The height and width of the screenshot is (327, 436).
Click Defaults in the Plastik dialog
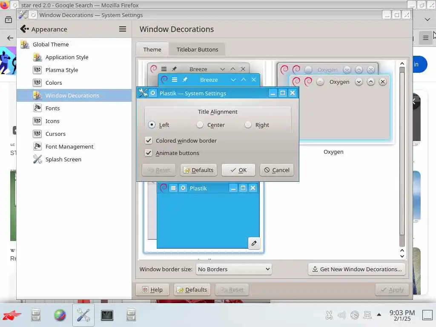tap(198, 170)
